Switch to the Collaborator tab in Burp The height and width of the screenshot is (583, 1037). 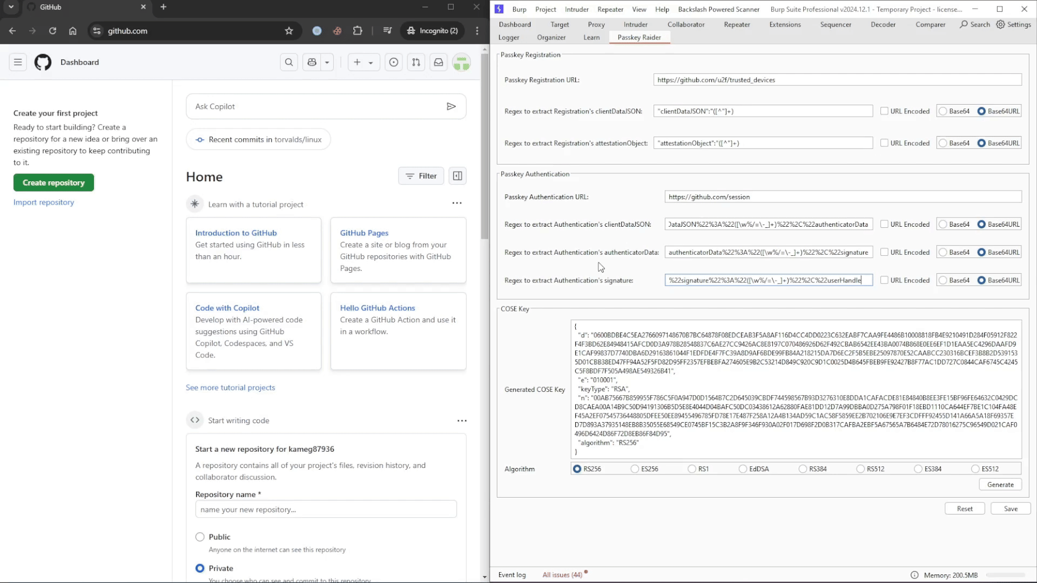click(686, 24)
